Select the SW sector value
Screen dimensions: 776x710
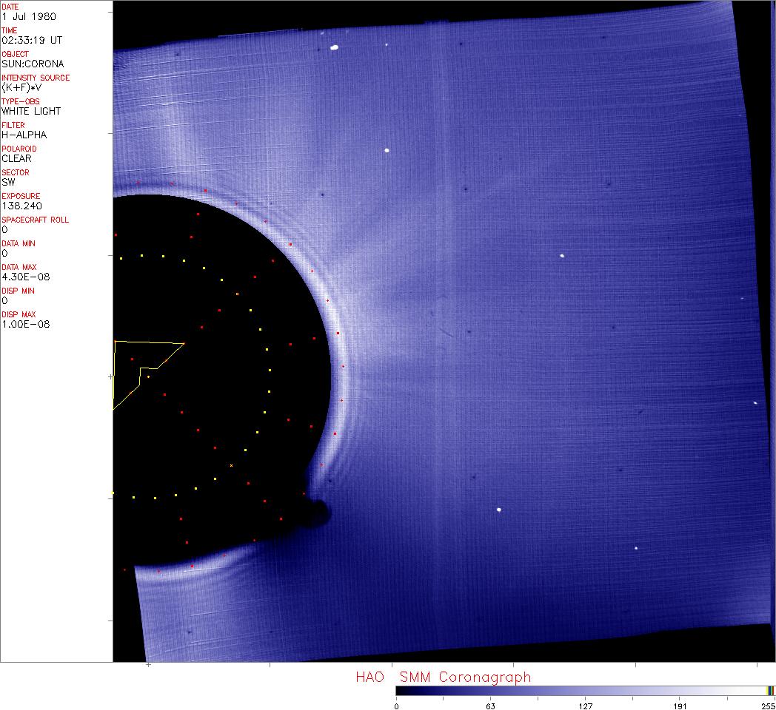[8, 182]
